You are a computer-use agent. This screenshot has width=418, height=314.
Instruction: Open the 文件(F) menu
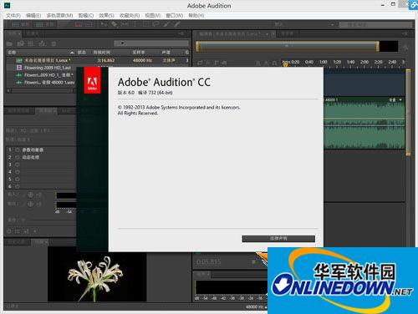(x=13, y=16)
